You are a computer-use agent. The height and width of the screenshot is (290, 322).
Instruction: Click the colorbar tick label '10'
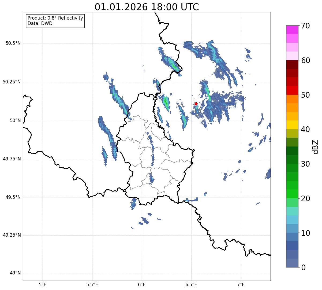(305, 233)
